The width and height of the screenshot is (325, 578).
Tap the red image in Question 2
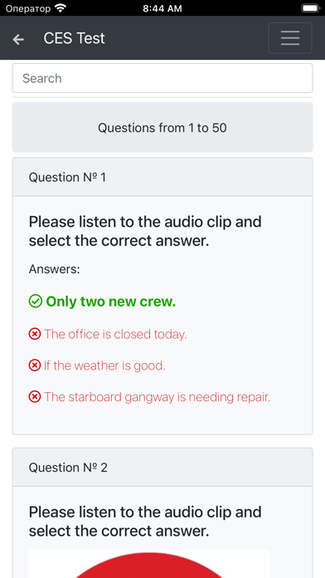149,564
